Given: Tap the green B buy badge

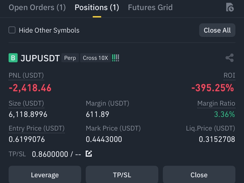Looking at the screenshot, I should coord(13,58).
